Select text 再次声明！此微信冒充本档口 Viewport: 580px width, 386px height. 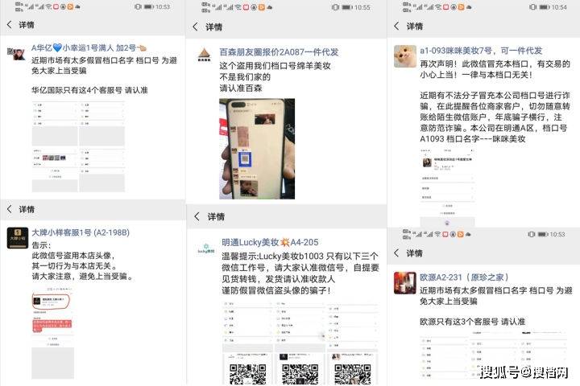pyautogui.click(x=476, y=64)
